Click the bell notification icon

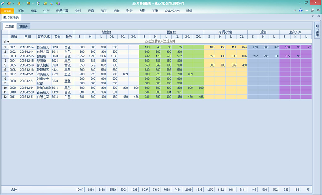[19, 3]
